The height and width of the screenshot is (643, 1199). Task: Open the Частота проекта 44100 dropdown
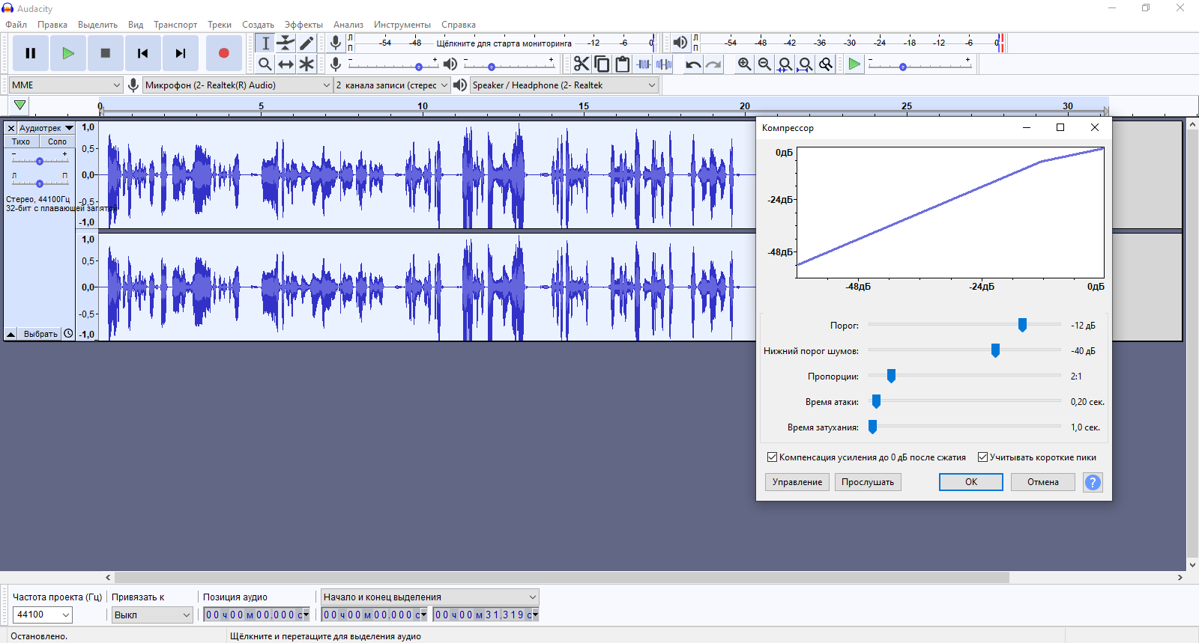(43, 615)
